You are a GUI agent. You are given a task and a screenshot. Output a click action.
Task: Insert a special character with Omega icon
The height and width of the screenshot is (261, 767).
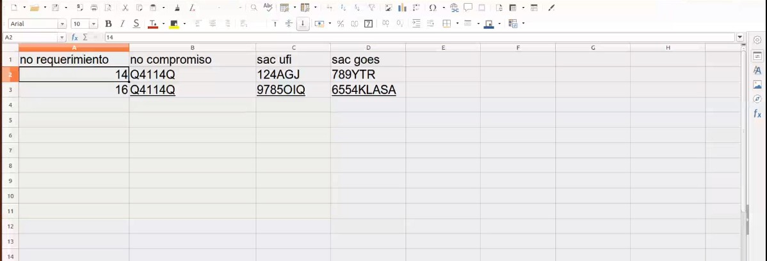click(433, 8)
